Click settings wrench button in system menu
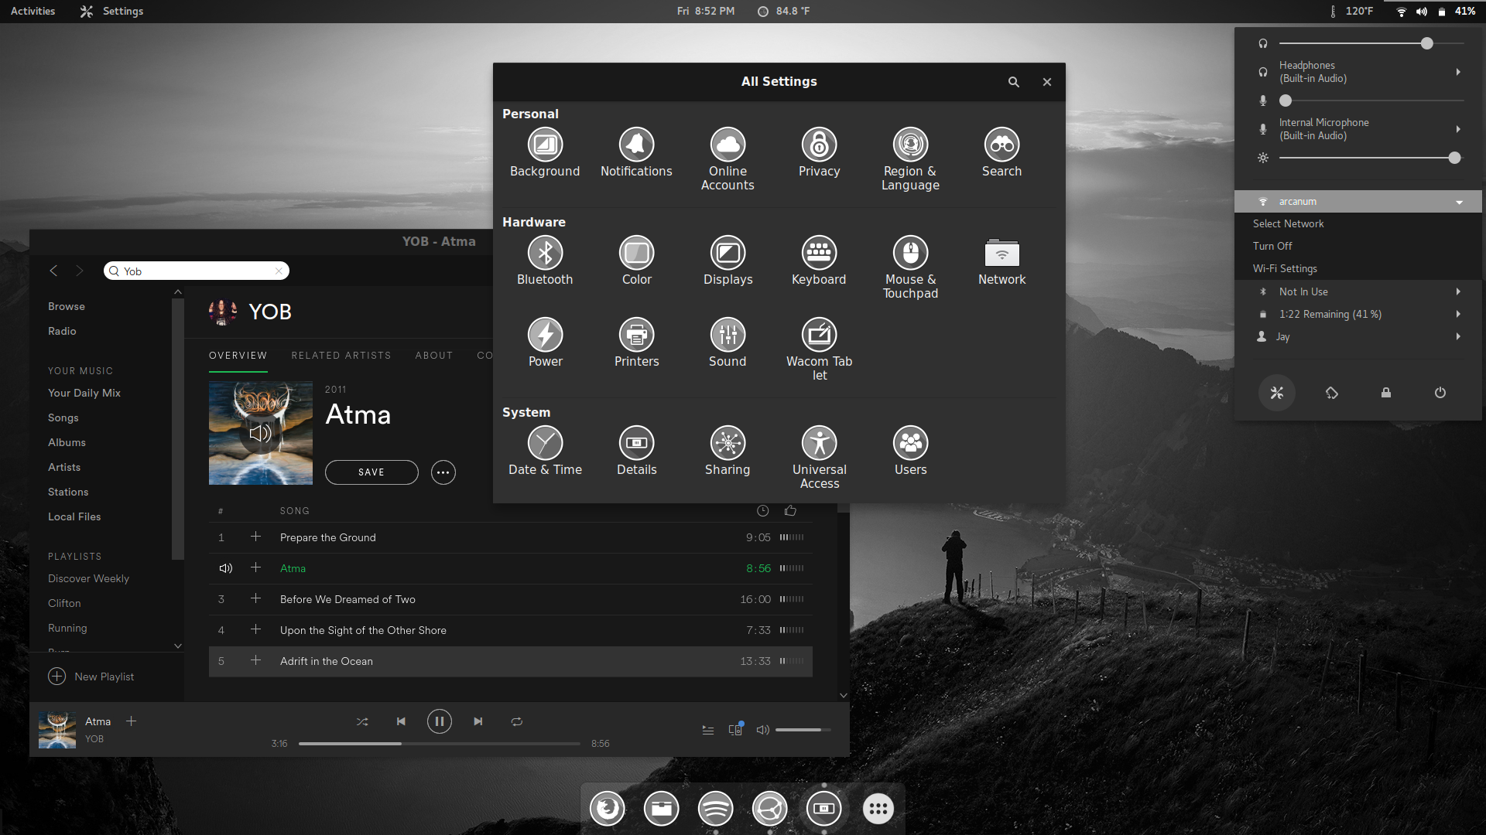The image size is (1486, 835). point(1276,393)
